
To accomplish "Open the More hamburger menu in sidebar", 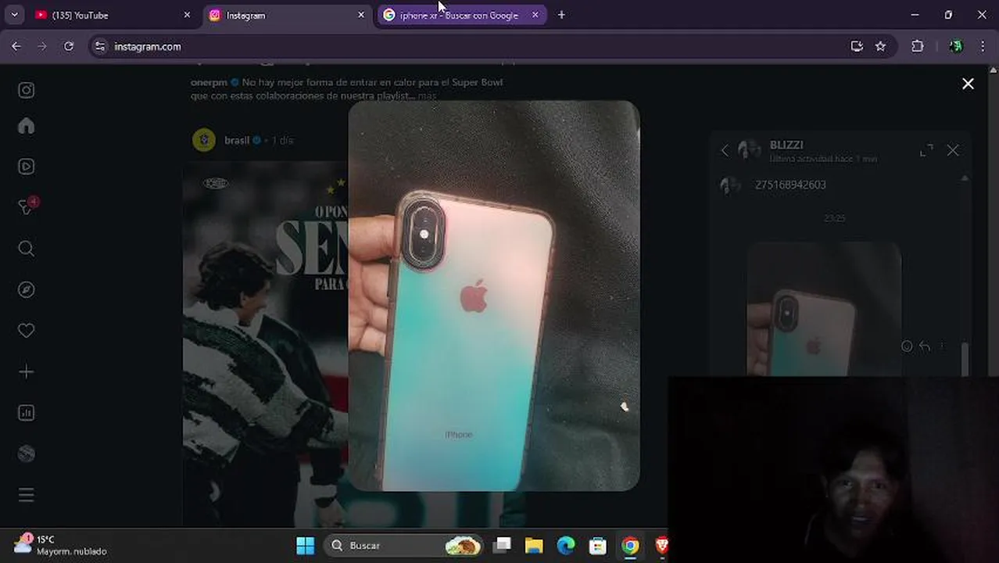I will point(26,495).
